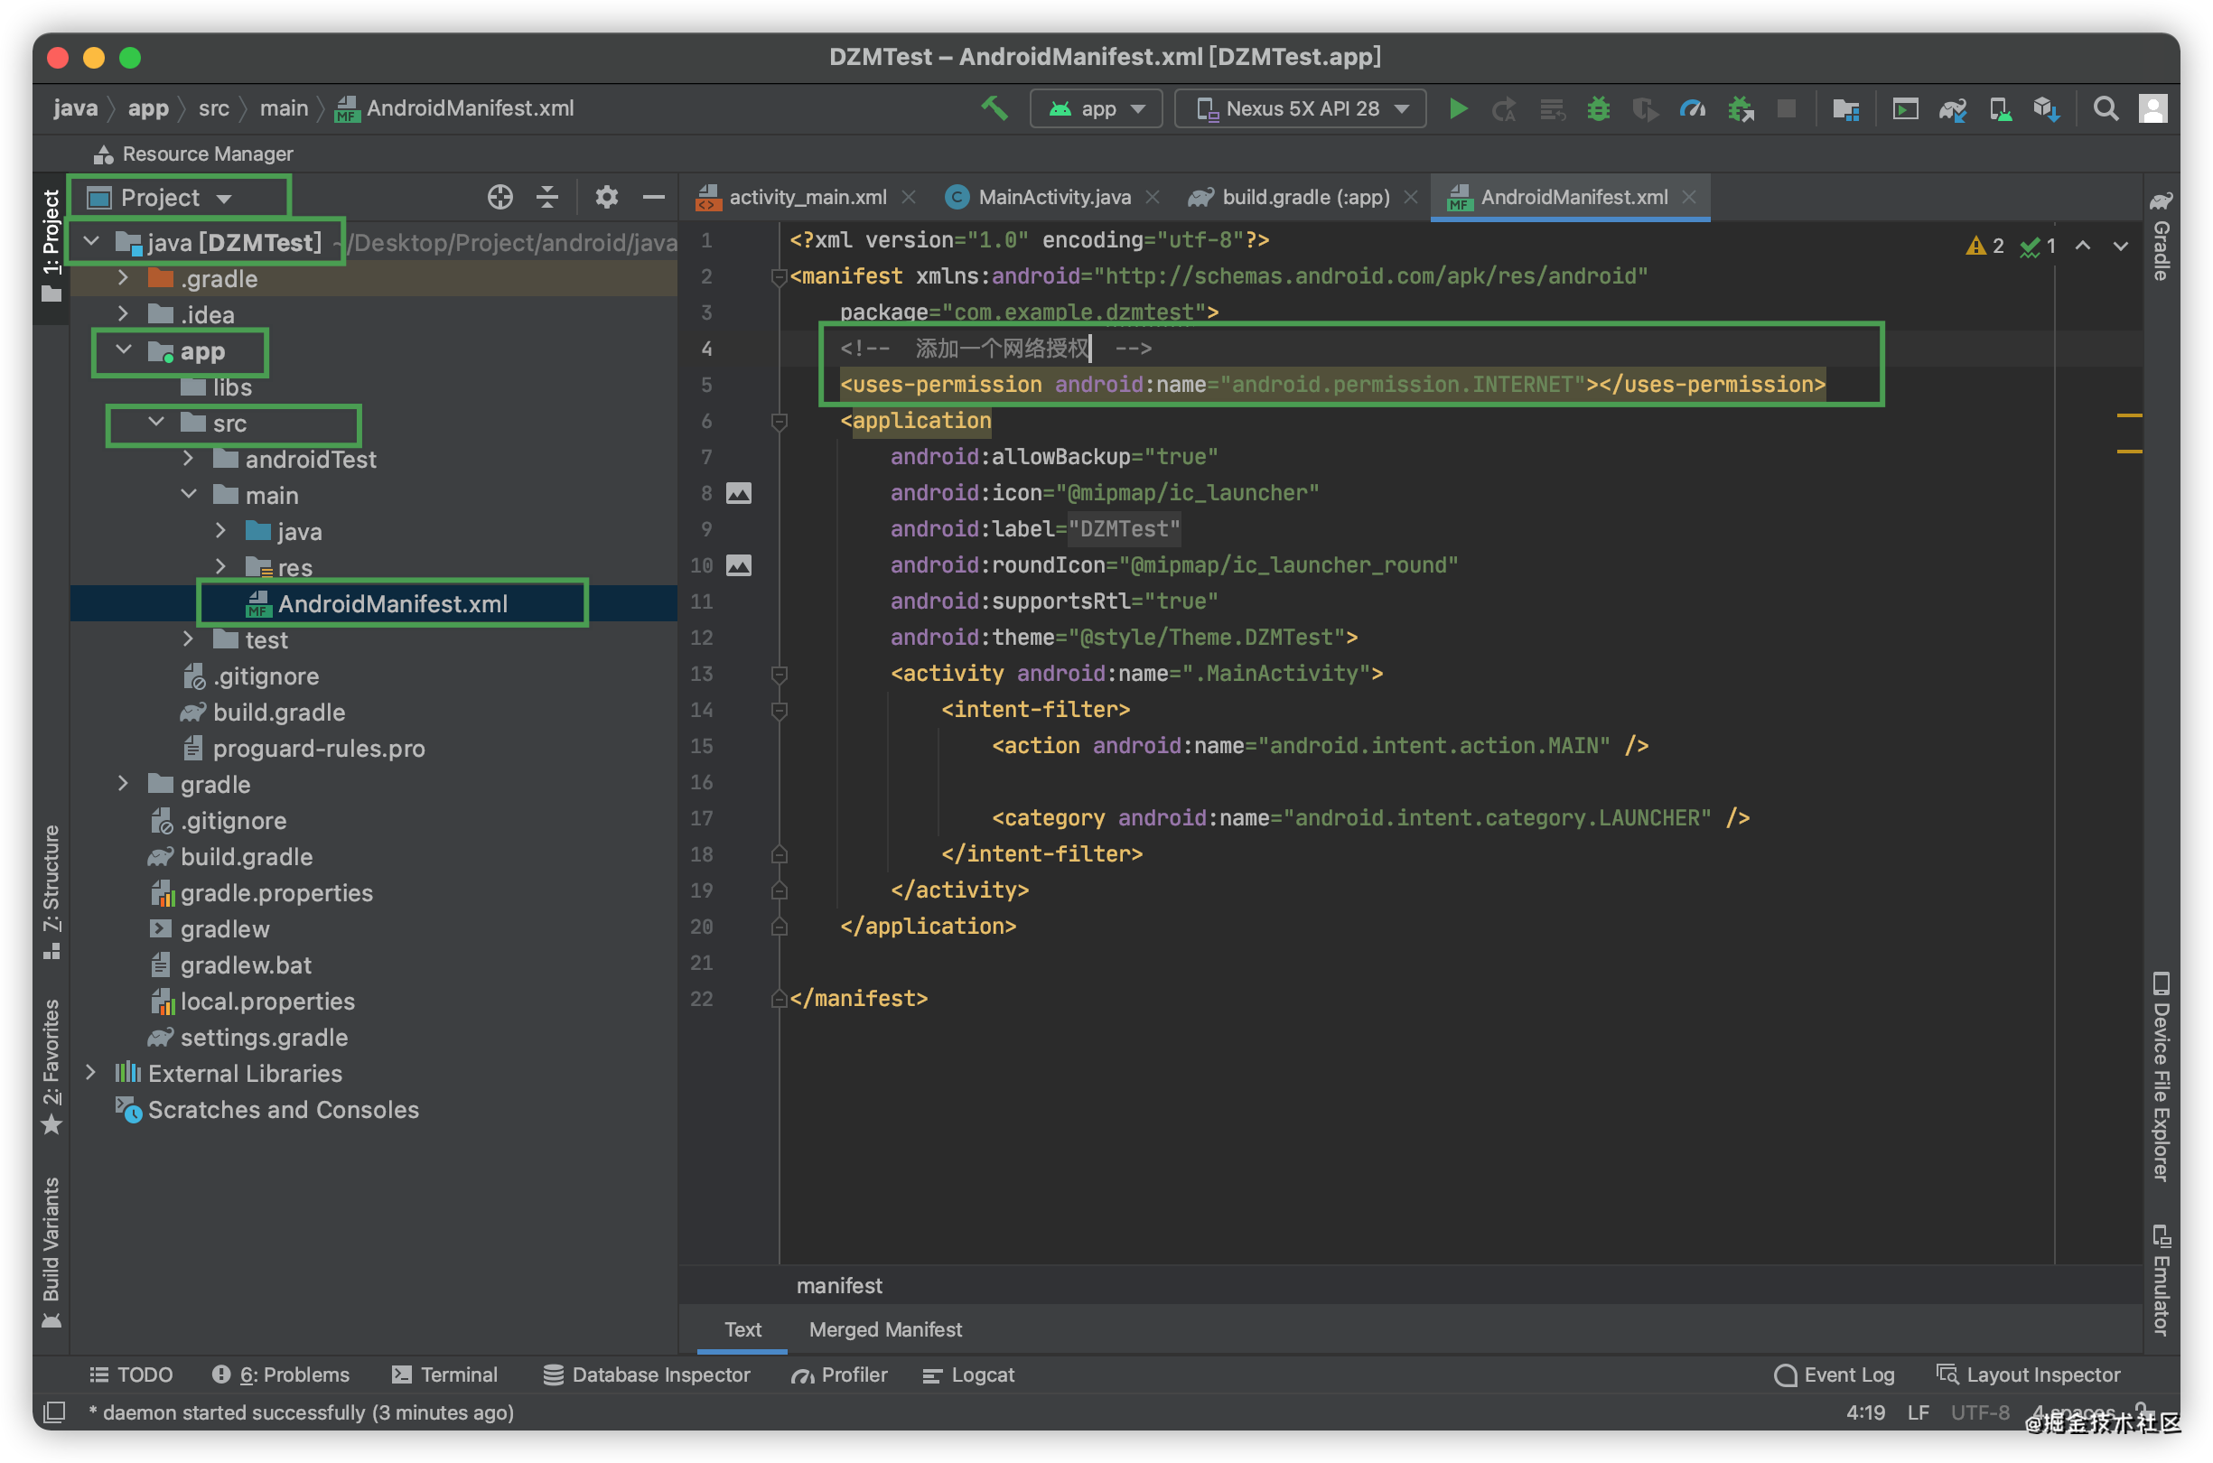Screen dimensions: 2213x1463
Task: Attach debugger to Android process
Action: [x=1740, y=109]
